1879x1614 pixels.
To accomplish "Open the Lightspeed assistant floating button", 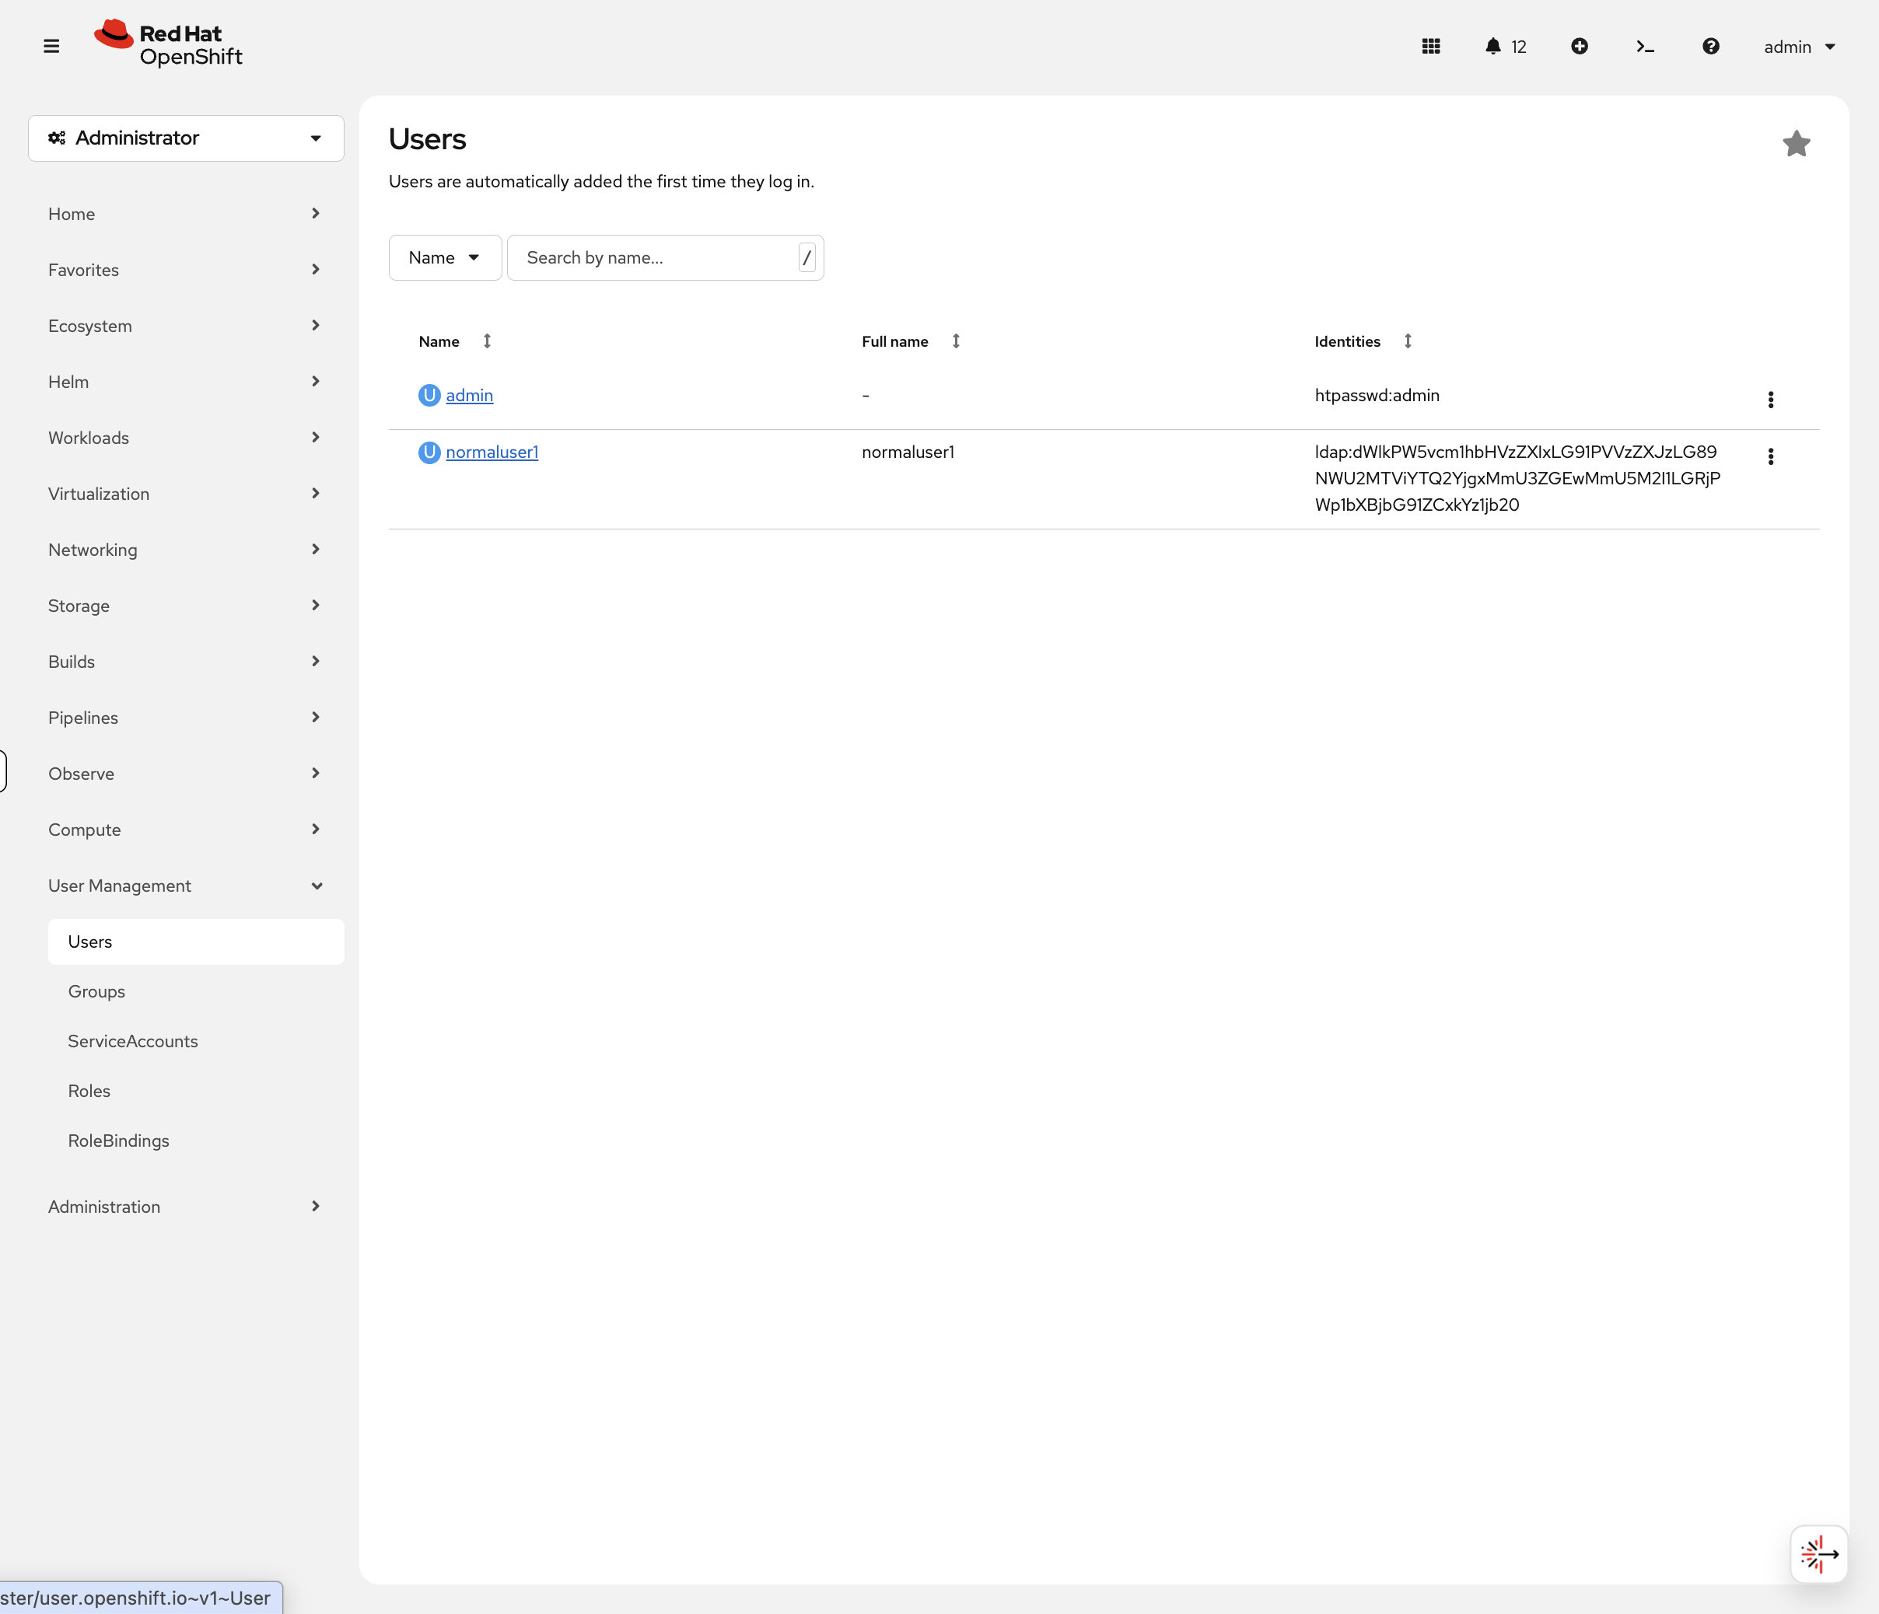I will tap(1818, 1554).
